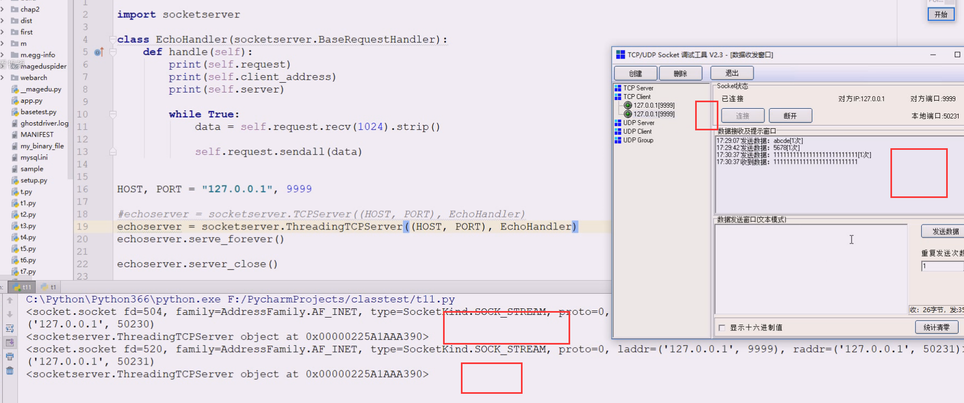
Task: Collapse the while True fold marker
Action: click(113, 114)
